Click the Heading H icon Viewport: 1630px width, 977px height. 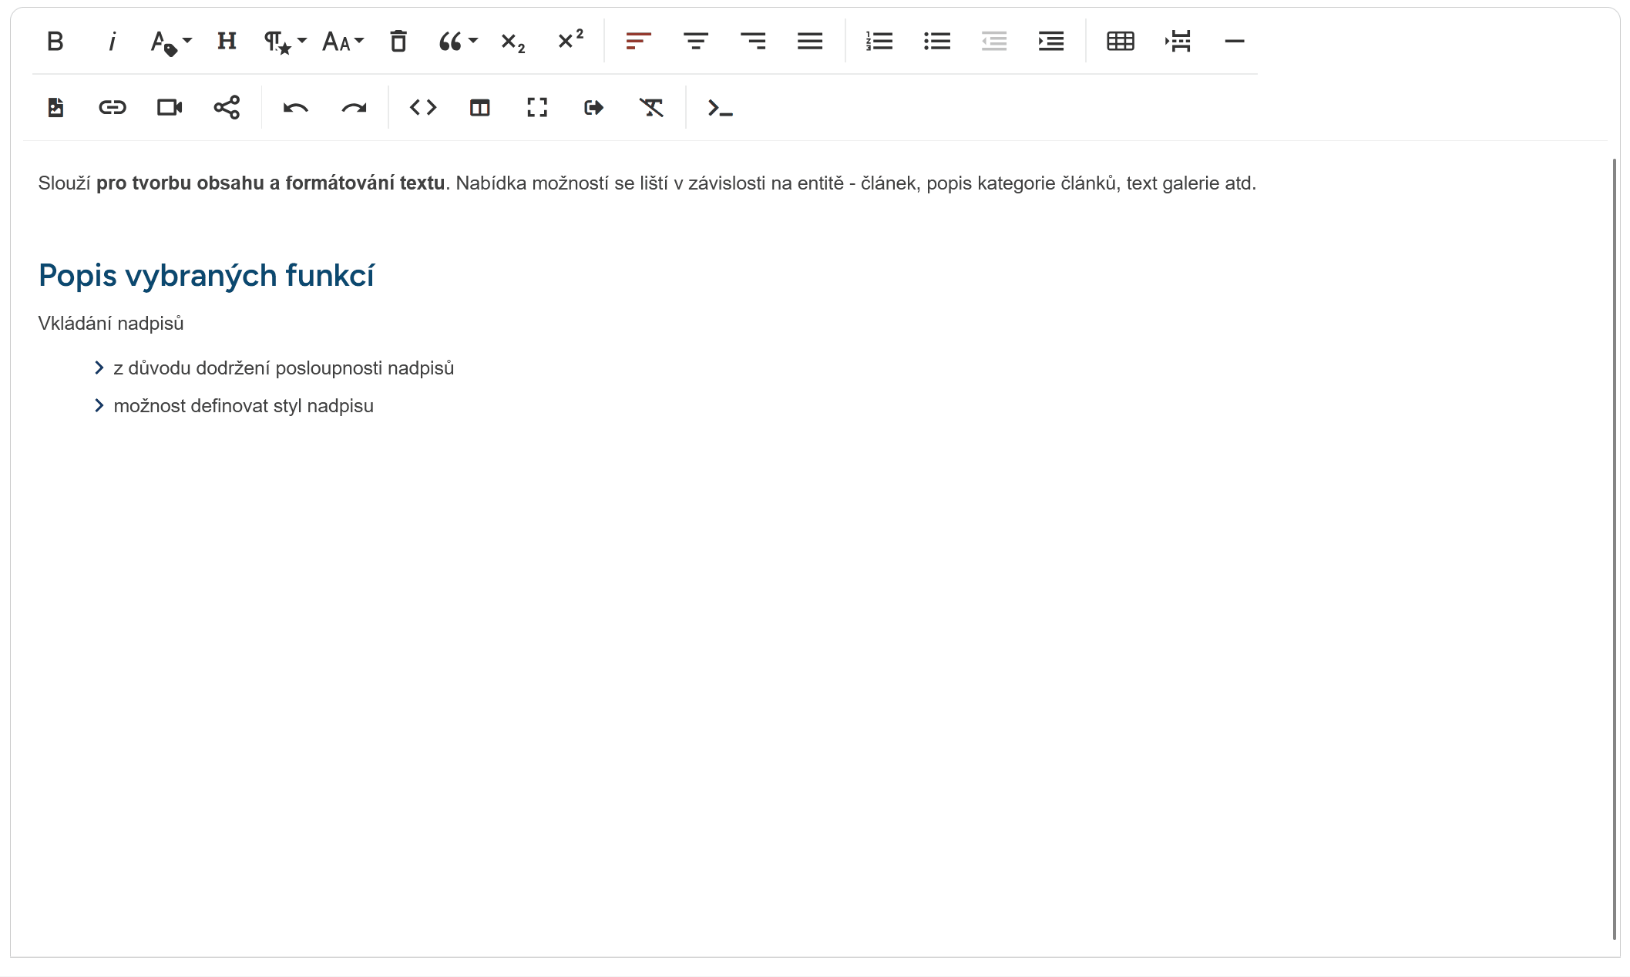click(227, 42)
